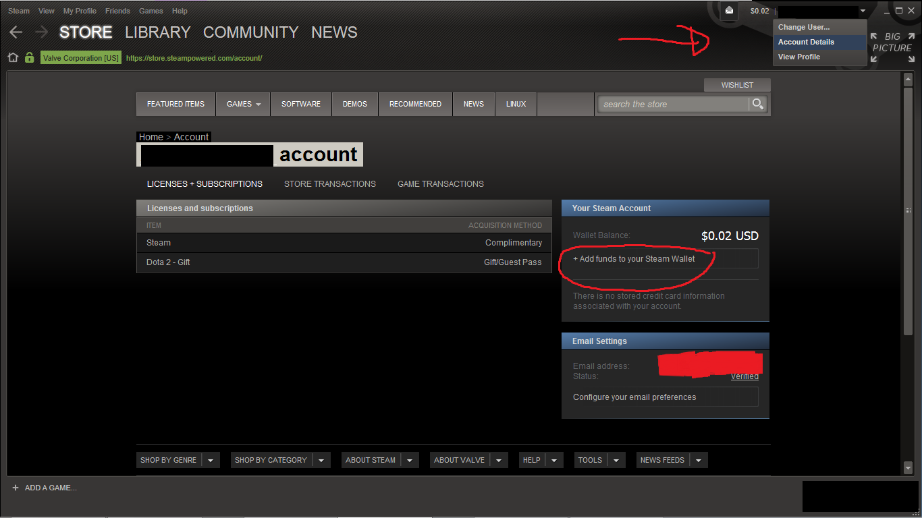
Task: Click the forward navigation arrow
Action: pyautogui.click(x=42, y=32)
